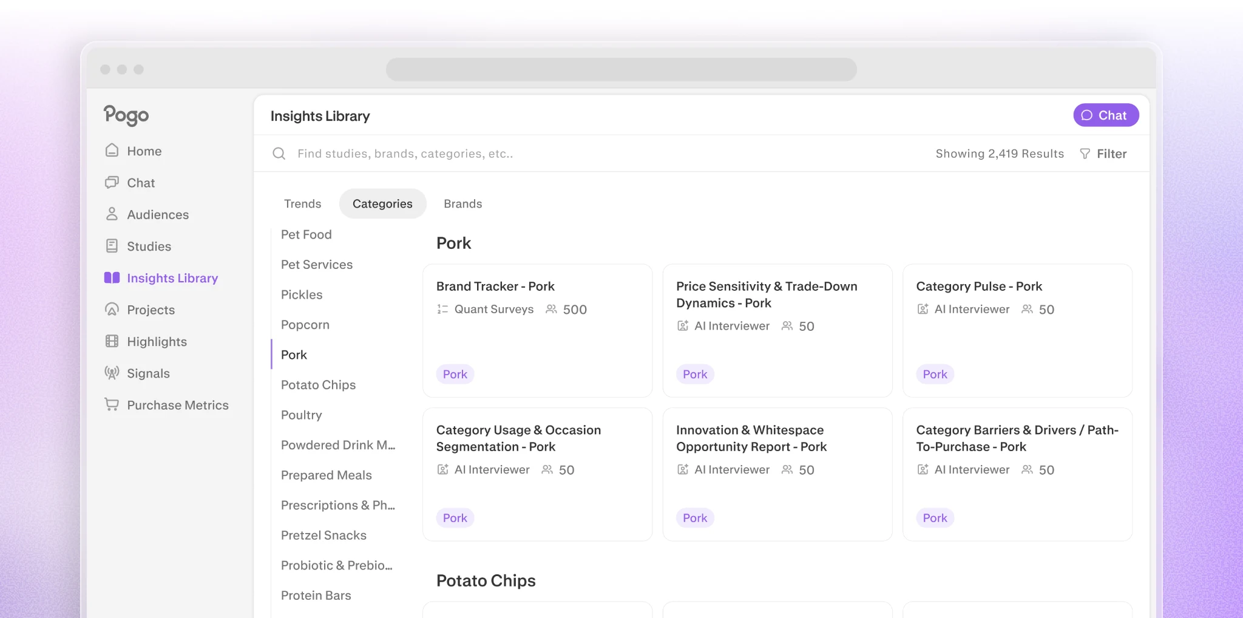Viewport: 1243px width, 618px height.
Task: Click AI Interviewer icon on Category Usage card
Action: click(x=442, y=469)
